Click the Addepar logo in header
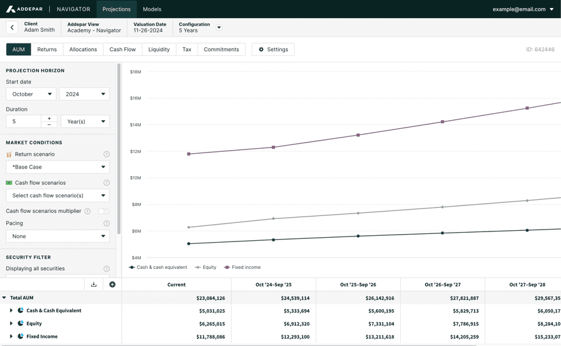The height and width of the screenshot is (346, 561). pos(25,9)
